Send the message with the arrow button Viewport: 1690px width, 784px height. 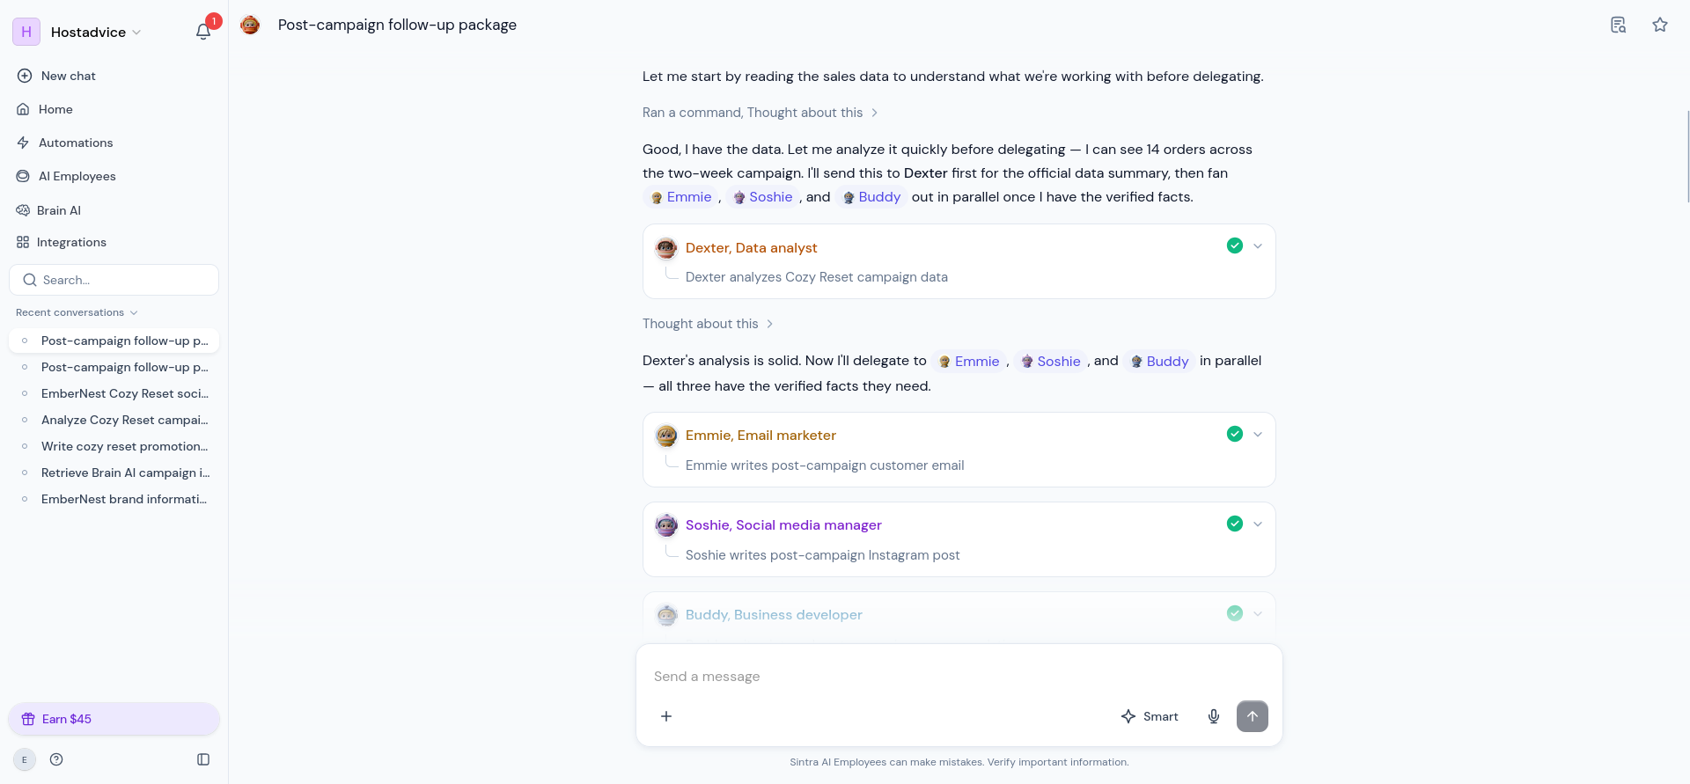[x=1253, y=716]
